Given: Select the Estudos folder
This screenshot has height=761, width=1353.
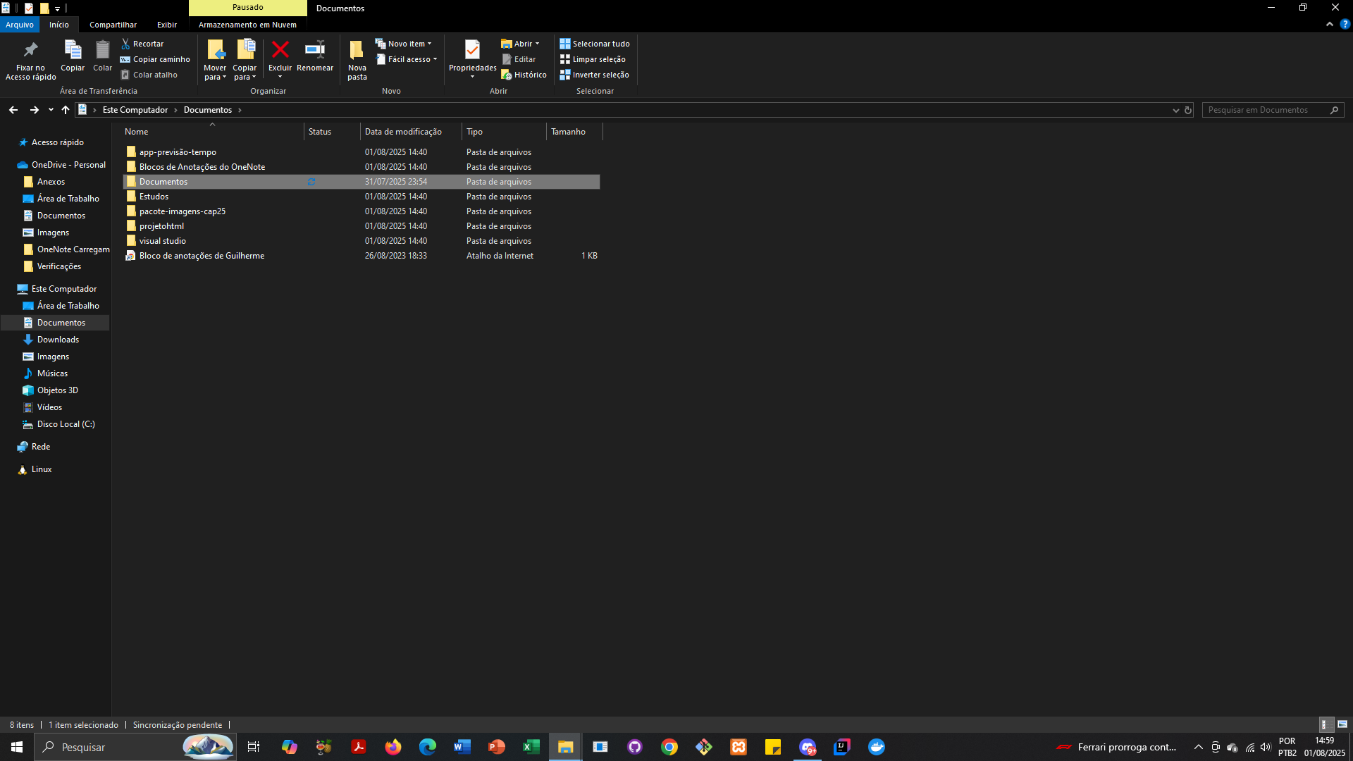Looking at the screenshot, I should [361, 197].
